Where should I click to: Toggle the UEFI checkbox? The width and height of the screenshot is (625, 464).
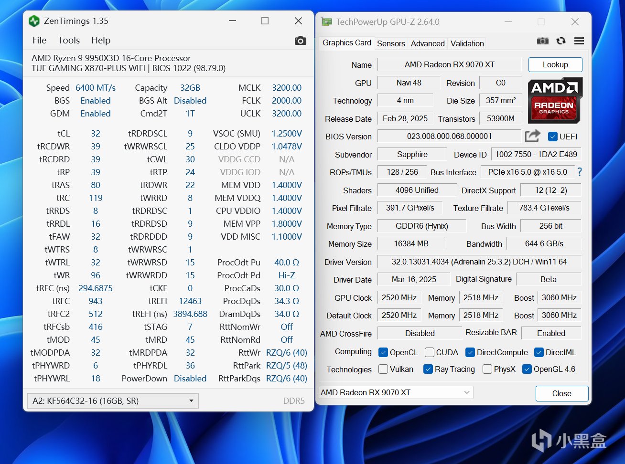coord(553,137)
